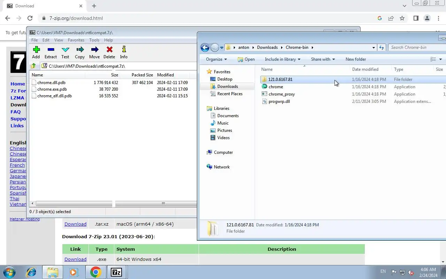
Task: Click the Extract icon in 7-Zip
Action: [51, 50]
